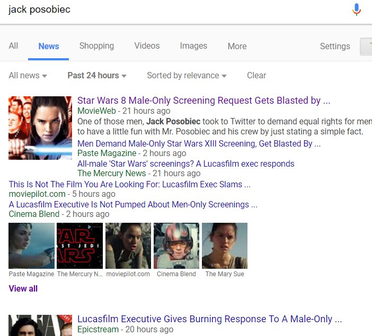The image size is (372, 336).
Task: Open the Sorted by relevance dropdown
Action: click(x=187, y=76)
